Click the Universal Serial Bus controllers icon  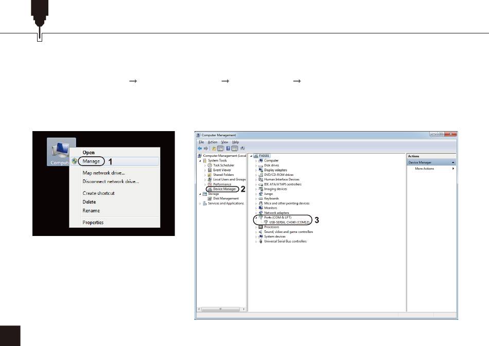261,241
